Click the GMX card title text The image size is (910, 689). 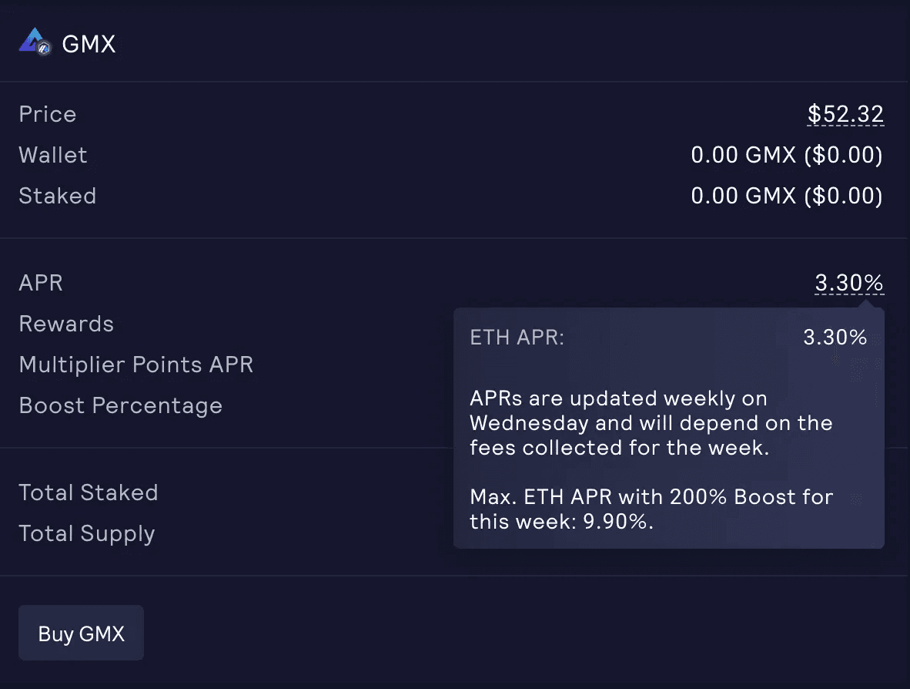point(89,44)
